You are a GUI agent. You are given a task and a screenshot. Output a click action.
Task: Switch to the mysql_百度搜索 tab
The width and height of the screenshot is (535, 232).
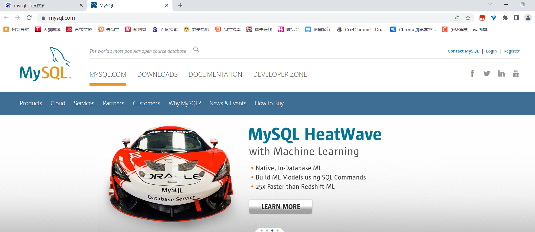pos(43,6)
